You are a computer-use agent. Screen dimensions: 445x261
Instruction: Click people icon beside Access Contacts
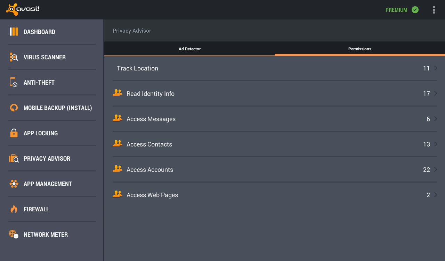(118, 143)
